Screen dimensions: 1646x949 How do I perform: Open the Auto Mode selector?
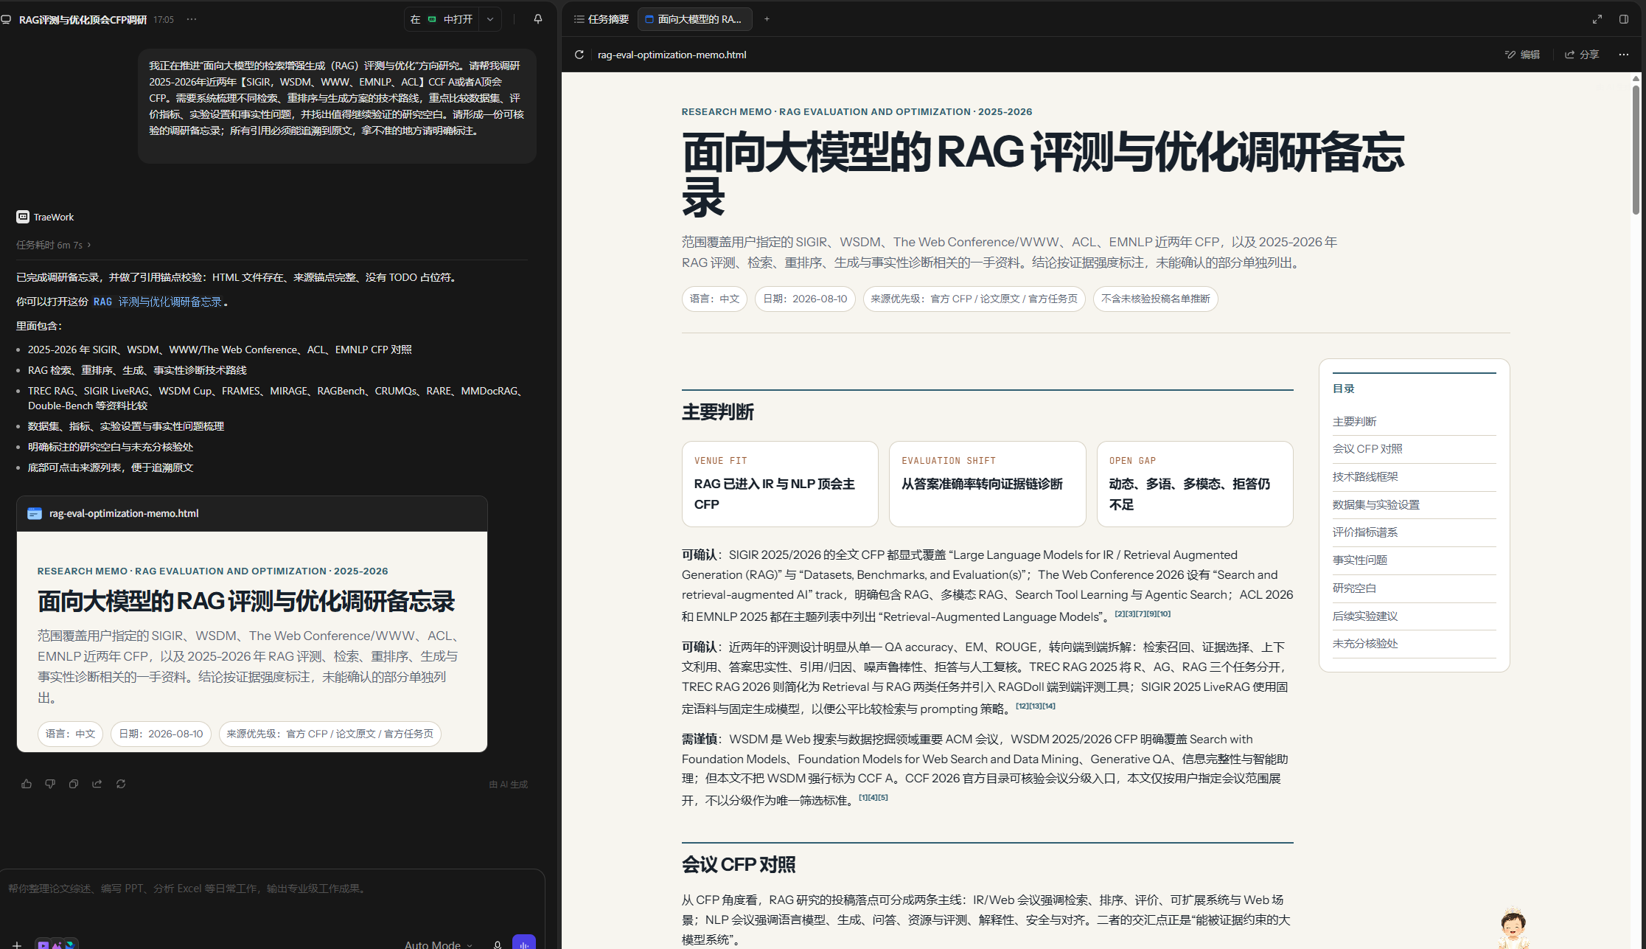pyautogui.click(x=439, y=945)
